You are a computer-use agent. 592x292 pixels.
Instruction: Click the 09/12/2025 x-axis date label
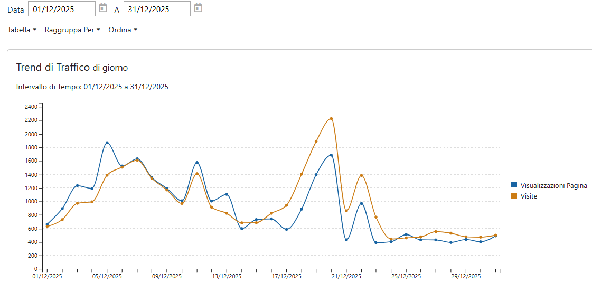(167, 276)
